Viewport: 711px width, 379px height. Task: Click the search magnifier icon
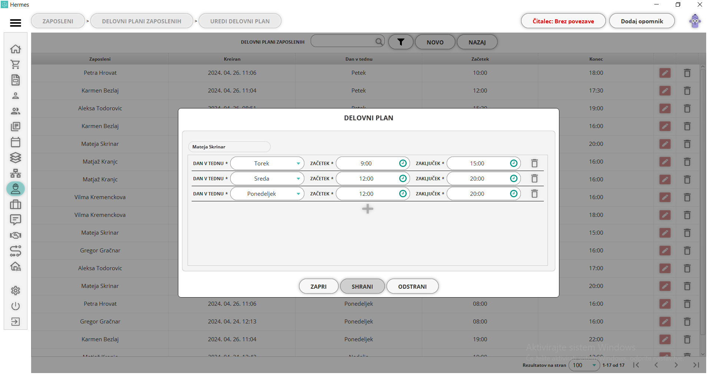point(379,42)
